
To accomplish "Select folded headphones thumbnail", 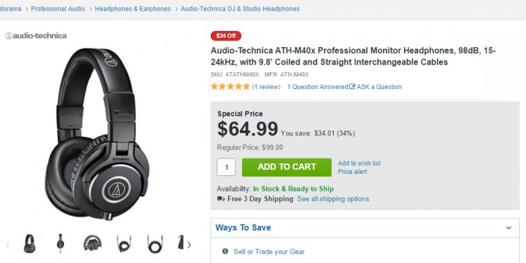I will [93, 243].
